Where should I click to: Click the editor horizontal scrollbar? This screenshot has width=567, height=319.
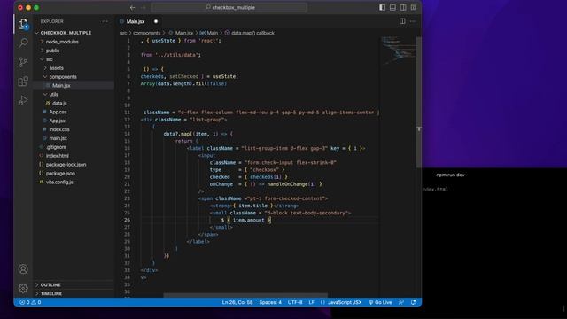(245, 295)
